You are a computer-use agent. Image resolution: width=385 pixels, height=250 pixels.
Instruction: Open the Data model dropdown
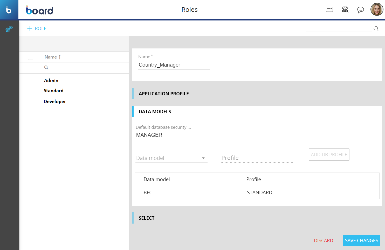tap(171, 158)
